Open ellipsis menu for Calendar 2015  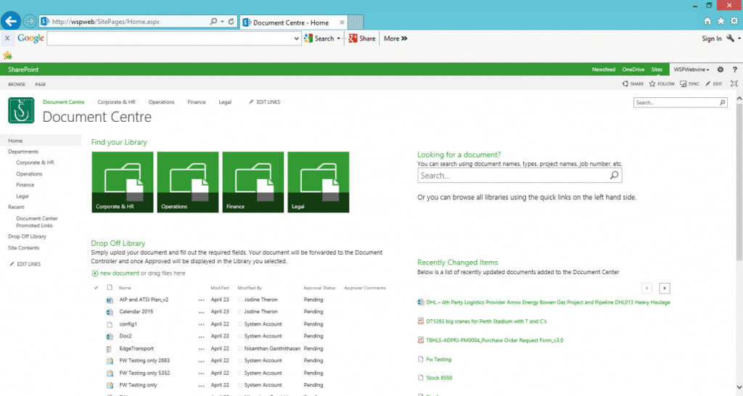[202, 312]
